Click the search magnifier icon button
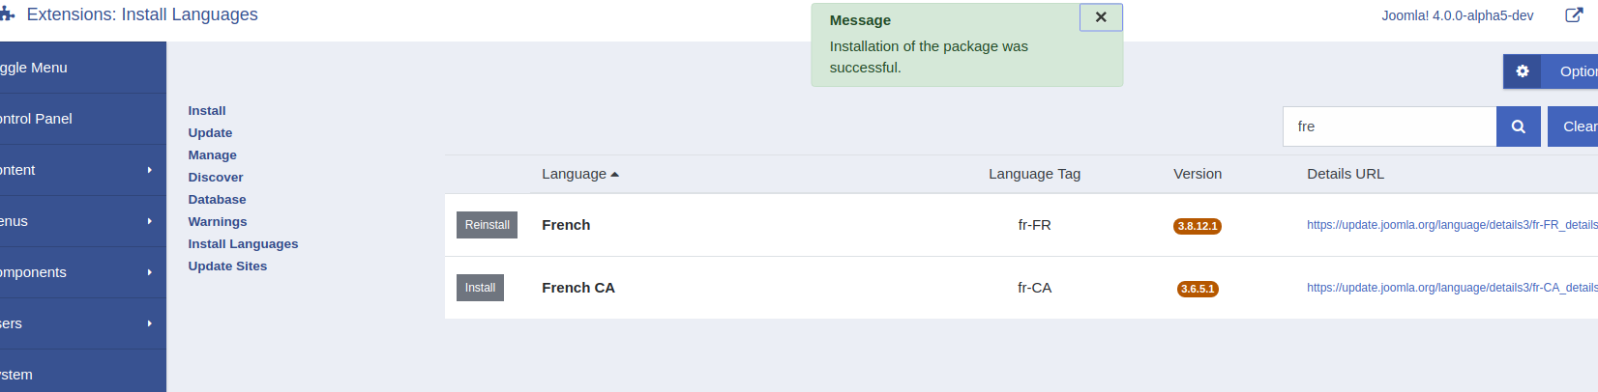Viewport: 1598px width, 392px height. 1518,126
